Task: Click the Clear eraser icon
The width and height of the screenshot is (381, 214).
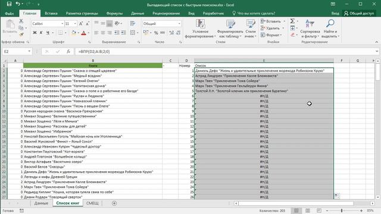Action: click(x=292, y=35)
